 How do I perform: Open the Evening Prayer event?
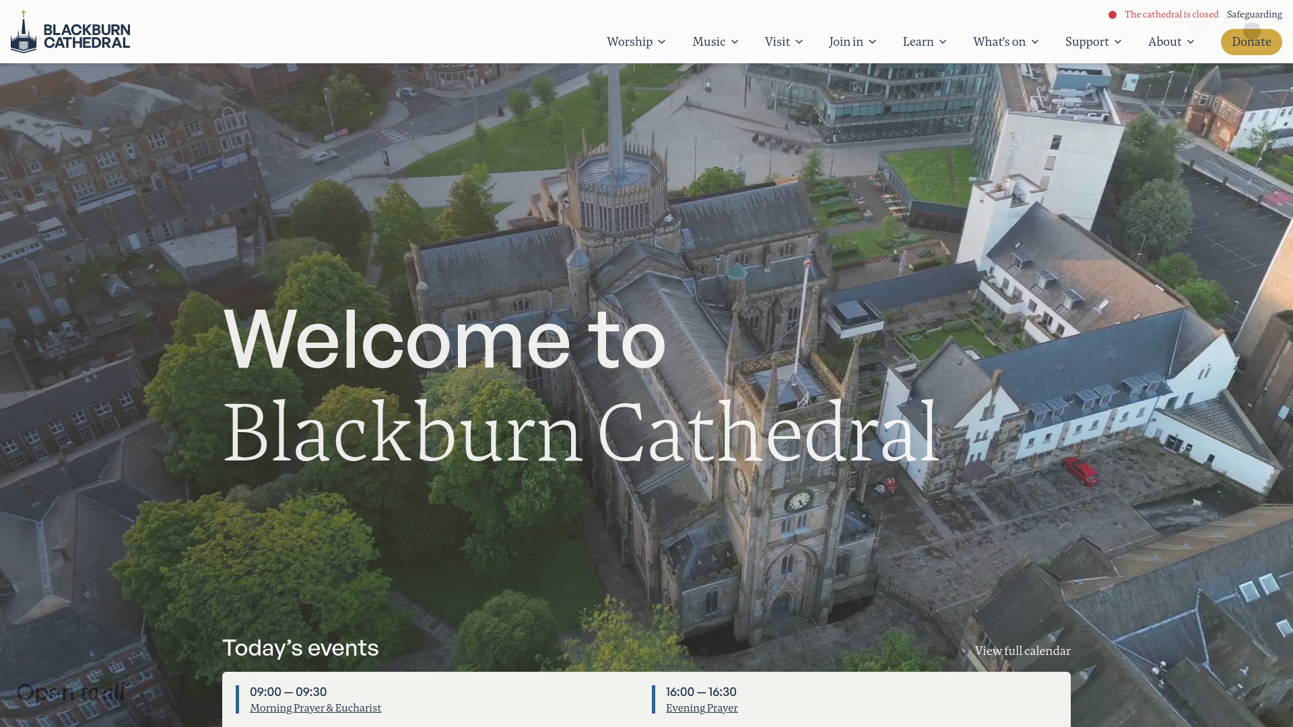point(702,707)
